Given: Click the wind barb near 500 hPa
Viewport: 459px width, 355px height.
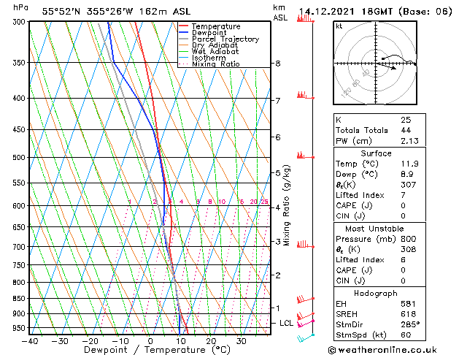Looking at the screenshot, I should point(303,156).
